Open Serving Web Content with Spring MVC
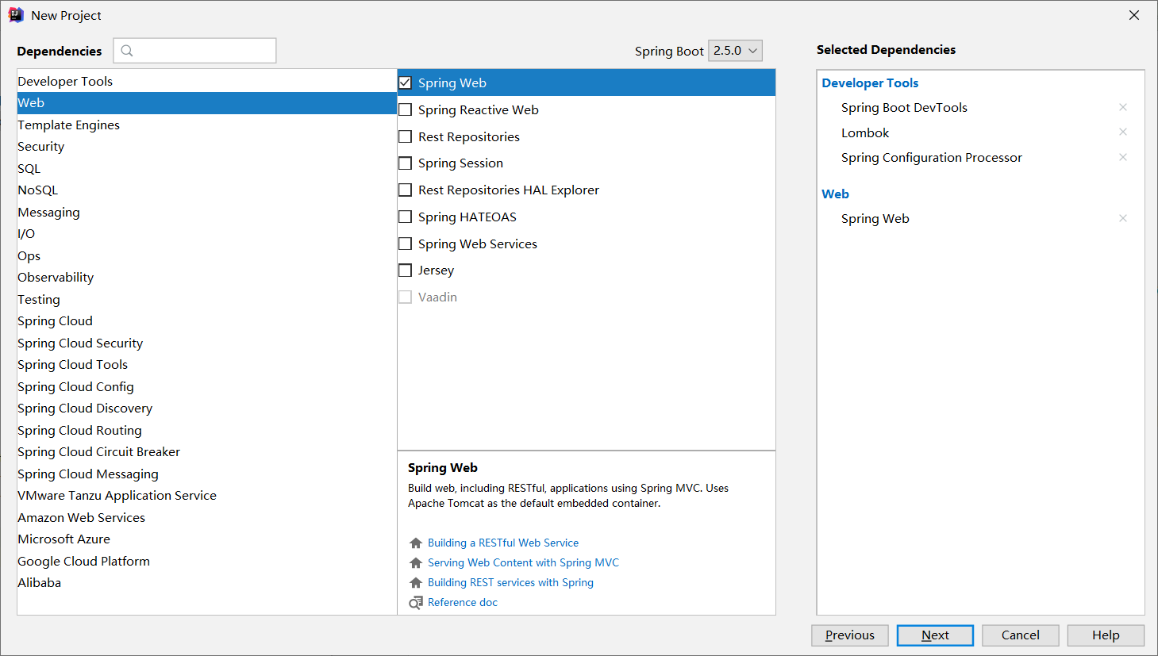This screenshot has height=656, width=1158. tap(521, 562)
